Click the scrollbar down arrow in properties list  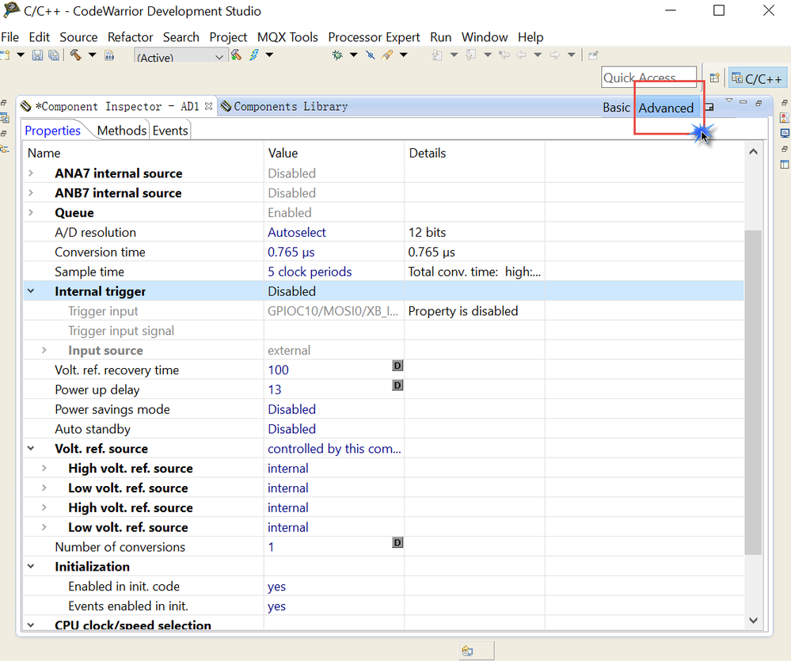[x=753, y=621]
